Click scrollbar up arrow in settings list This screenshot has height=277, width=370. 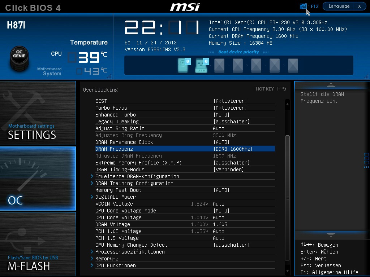coord(287,104)
